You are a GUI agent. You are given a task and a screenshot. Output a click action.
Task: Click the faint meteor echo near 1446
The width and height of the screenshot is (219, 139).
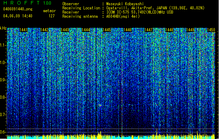(130, 105)
